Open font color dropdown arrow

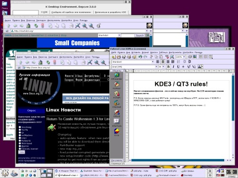pyautogui.click(x=202, y=67)
